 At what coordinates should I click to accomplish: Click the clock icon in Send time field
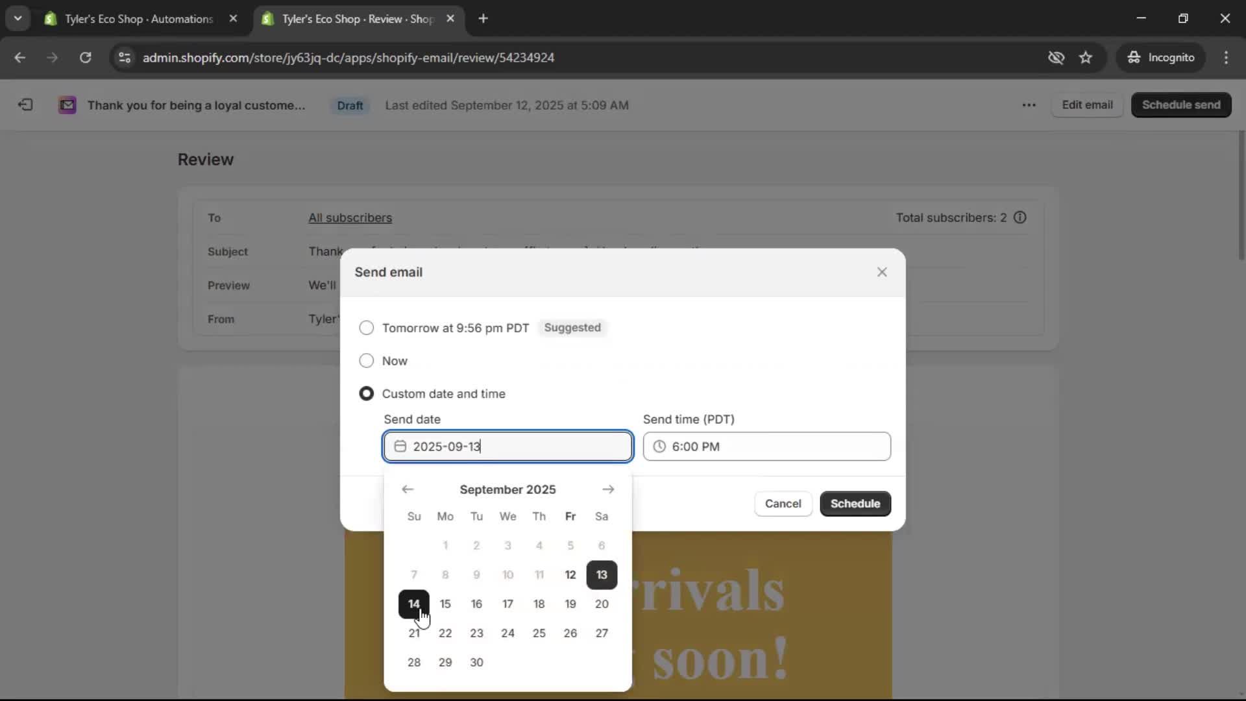[660, 447]
